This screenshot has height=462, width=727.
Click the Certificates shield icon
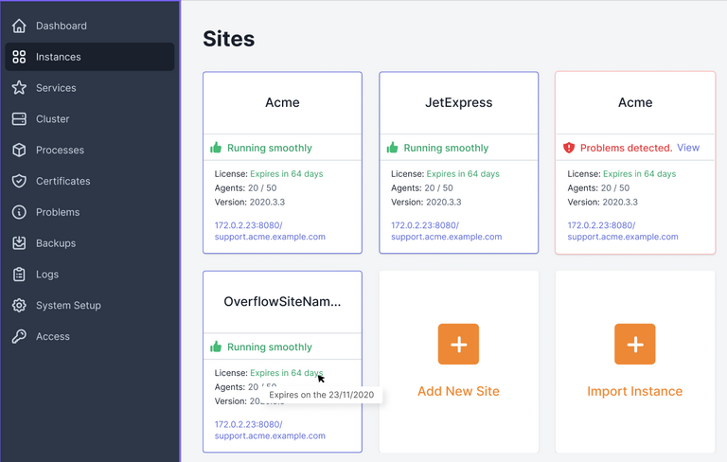[19, 181]
